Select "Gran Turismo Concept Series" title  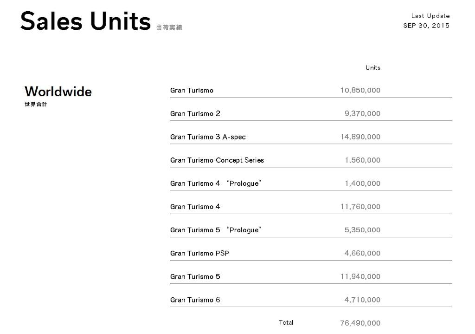tap(217, 160)
